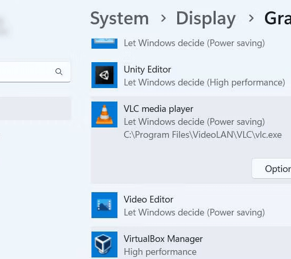Viewport: 291px width, 259px height.
Task: Click the partially visible app icon above Unity Editor
Action: tap(104, 44)
